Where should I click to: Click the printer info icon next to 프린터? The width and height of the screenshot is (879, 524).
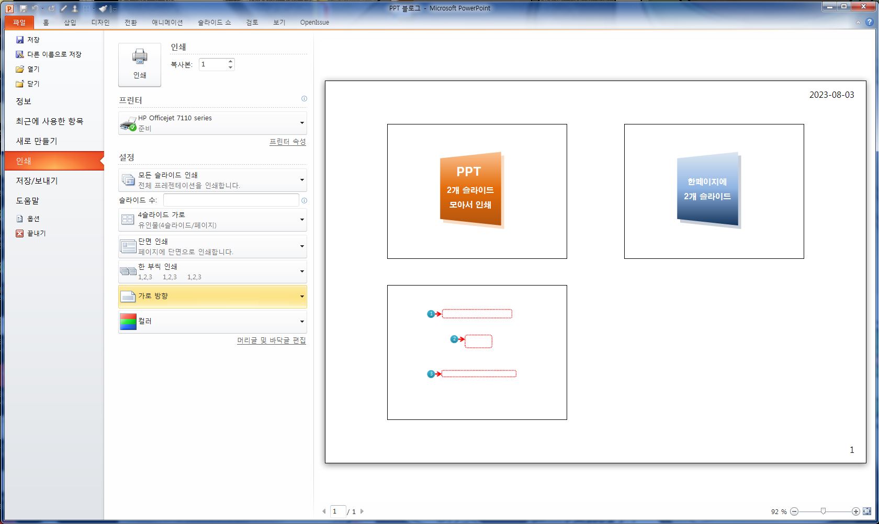[x=305, y=99]
